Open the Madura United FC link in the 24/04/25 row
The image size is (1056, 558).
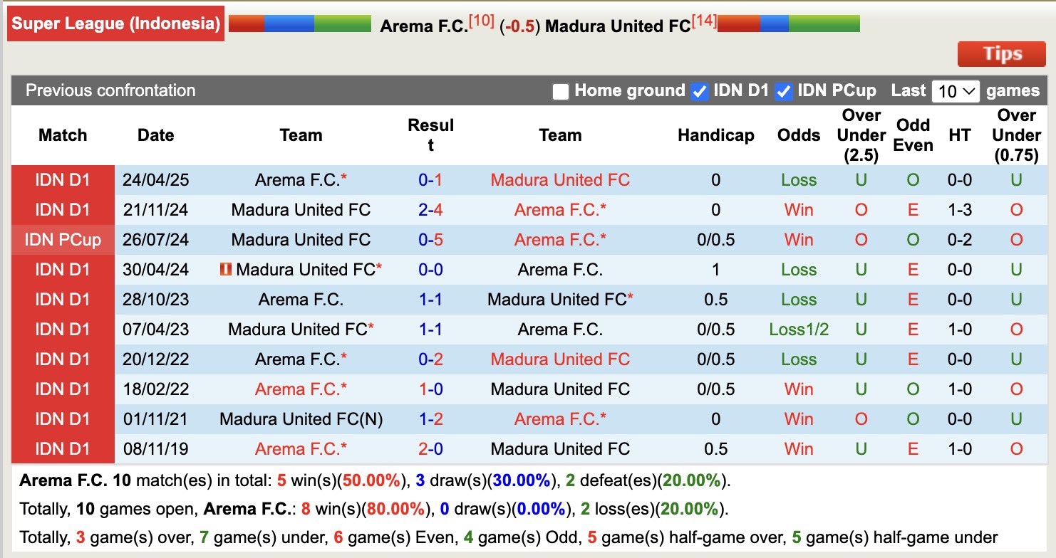coord(560,180)
